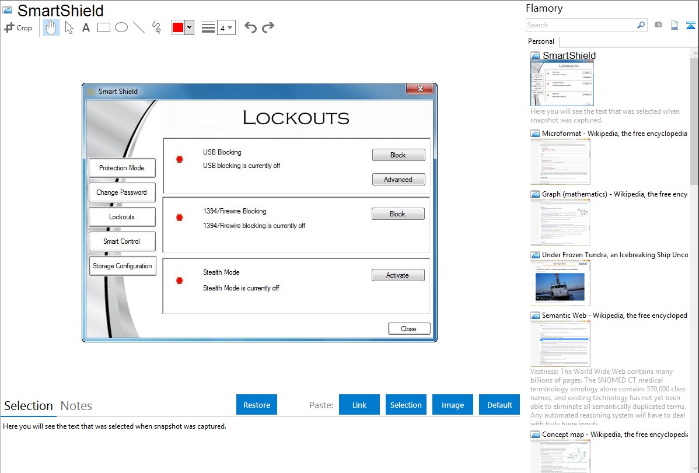Open the SmartShield snapshot thumbnail
This screenshot has width=699, height=473.
pyautogui.click(x=562, y=83)
